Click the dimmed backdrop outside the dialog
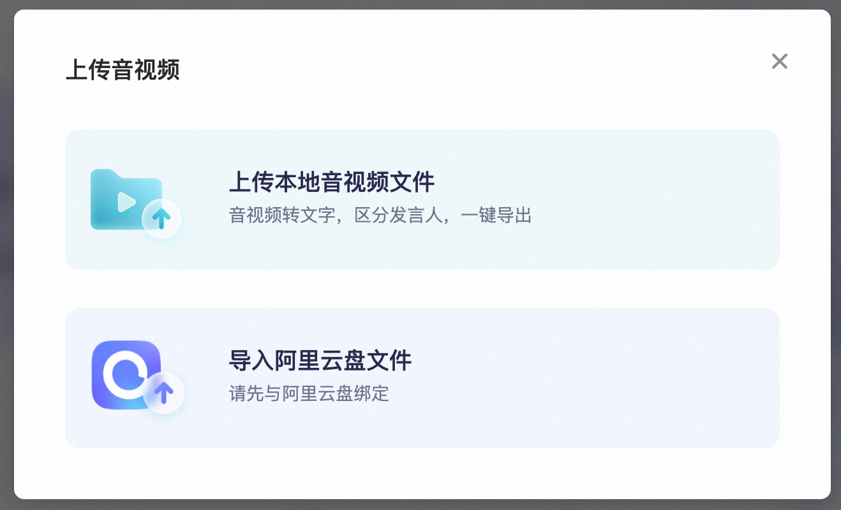Screen dimensions: 841x510 [6, 255]
